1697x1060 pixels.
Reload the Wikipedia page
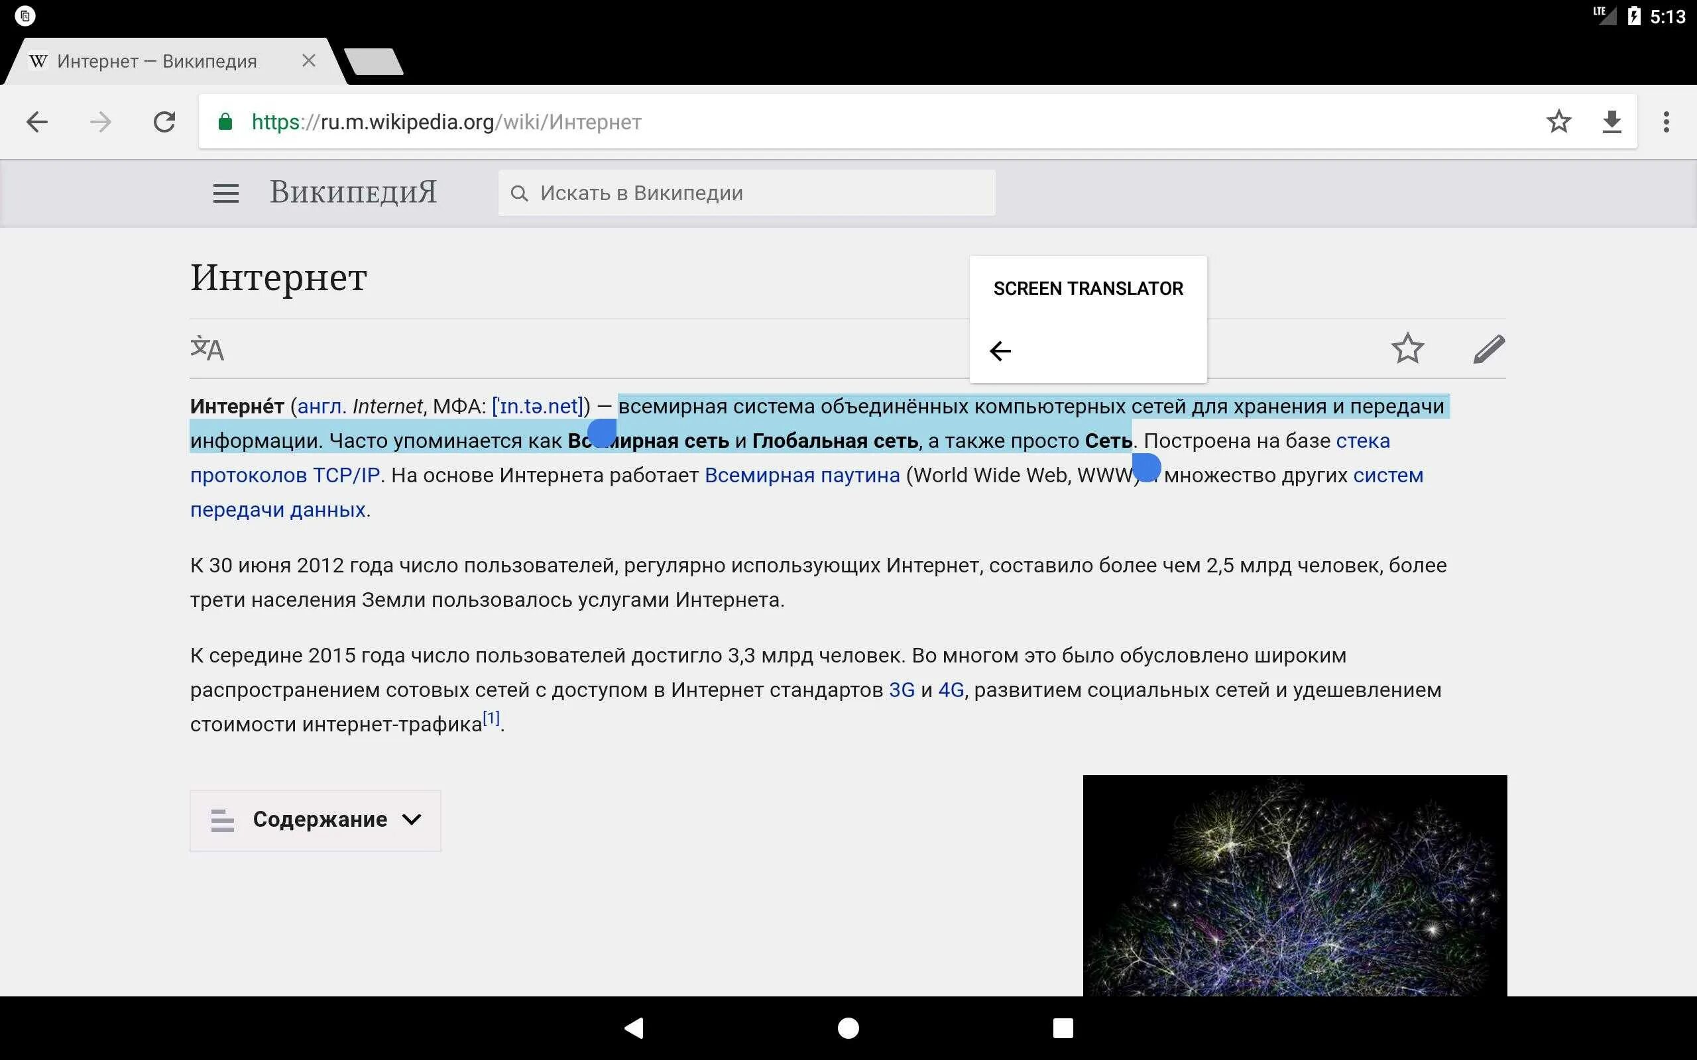click(x=164, y=122)
